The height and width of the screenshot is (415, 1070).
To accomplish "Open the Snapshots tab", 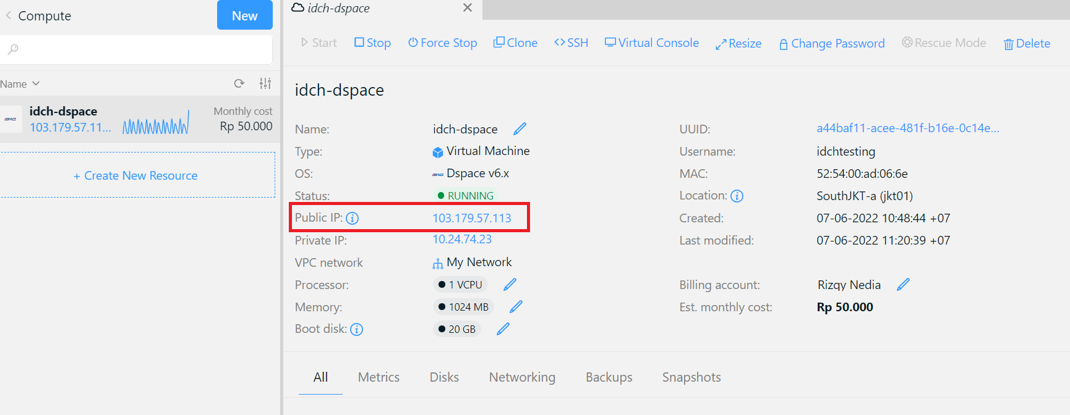I will (691, 377).
